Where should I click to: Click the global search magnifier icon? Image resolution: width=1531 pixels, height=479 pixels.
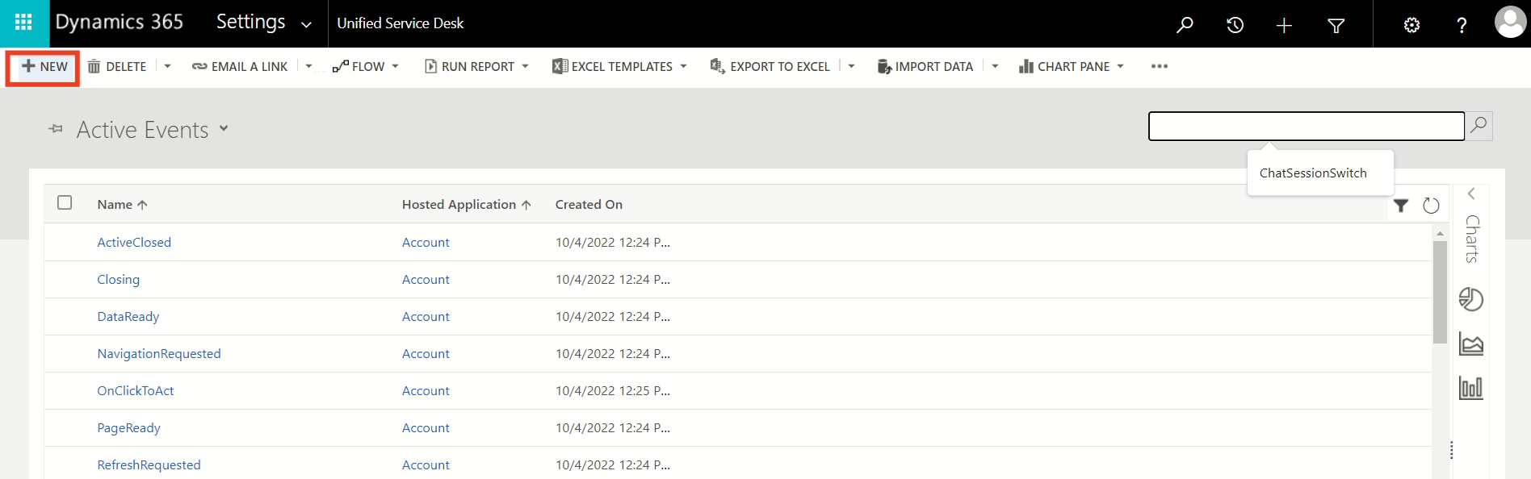pos(1185,25)
